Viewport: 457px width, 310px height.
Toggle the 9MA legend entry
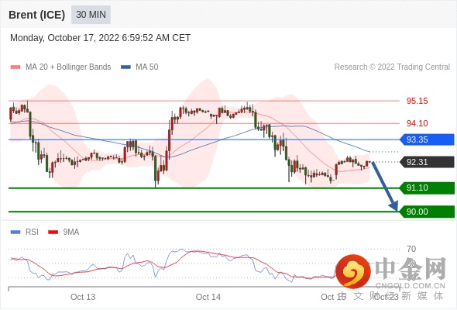(x=64, y=232)
